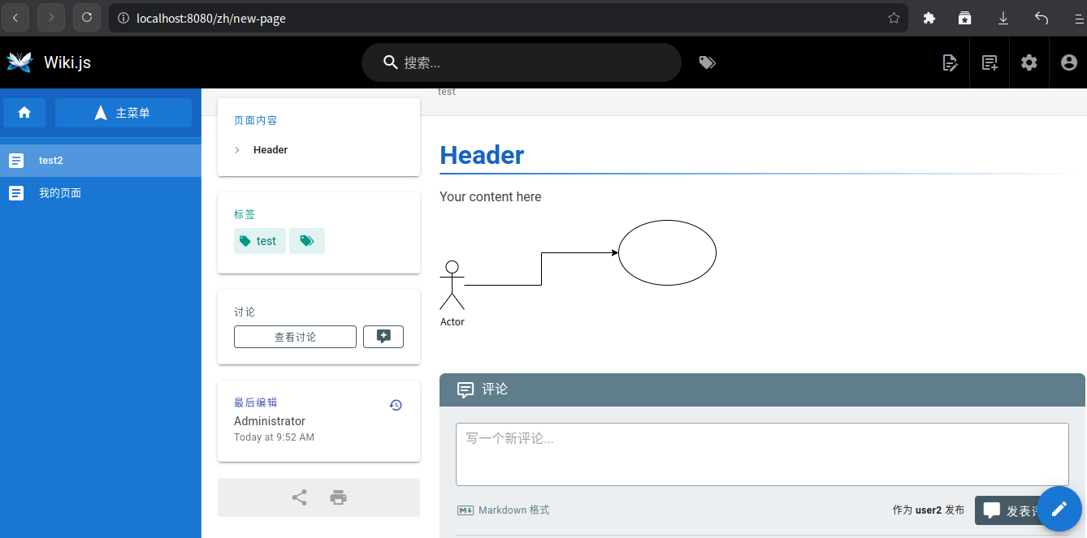This screenshot has width=1087, height=538.
Task: Share the page using the share icon
Action: click(x=299, y=497)
